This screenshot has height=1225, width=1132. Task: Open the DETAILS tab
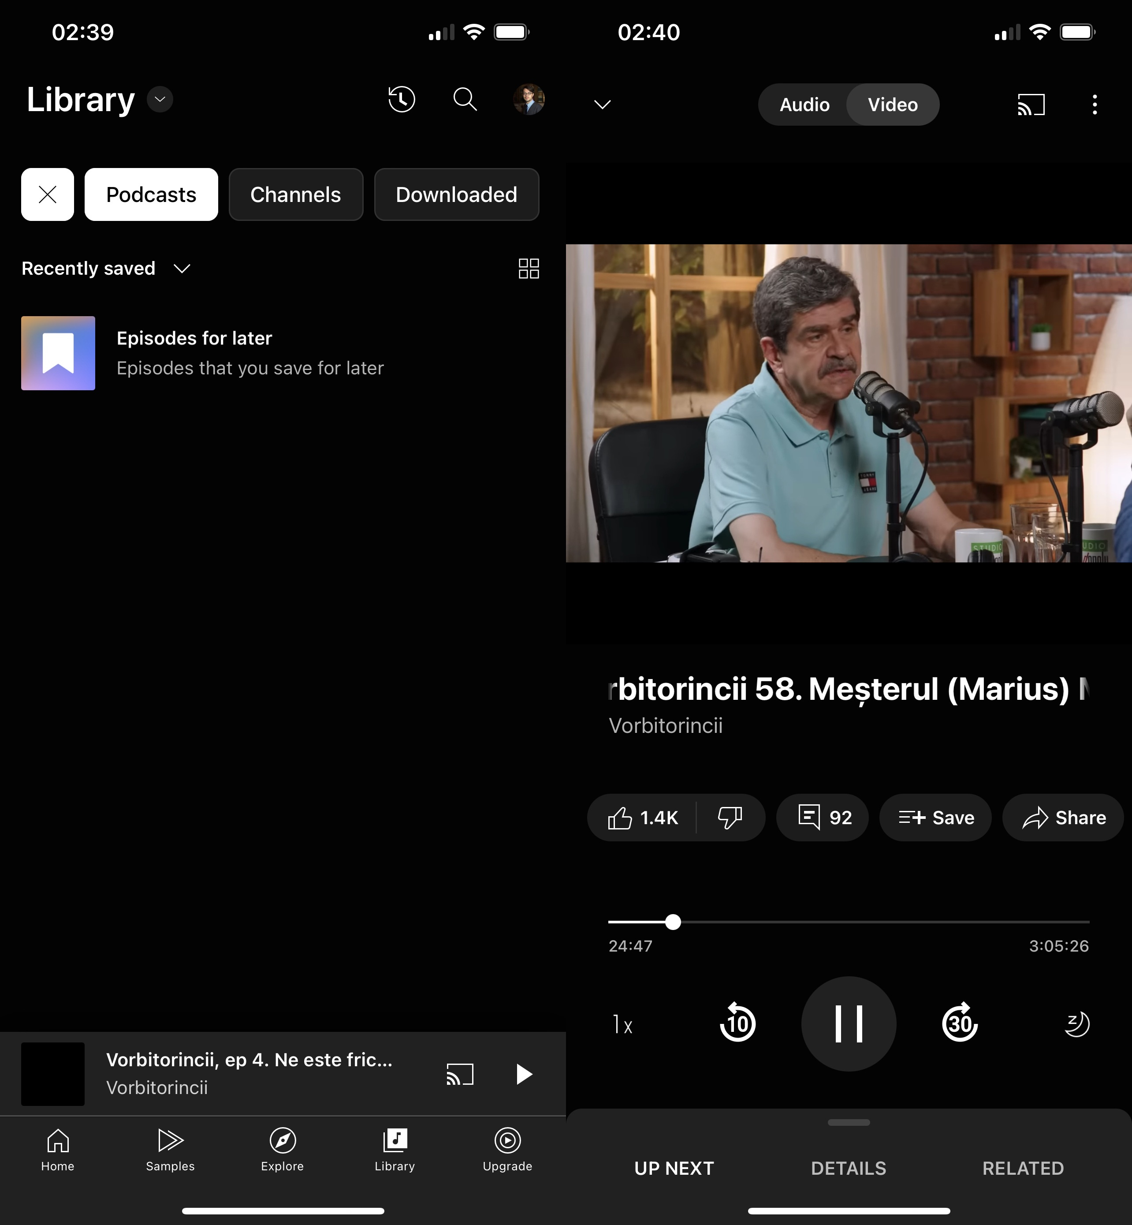[x=849, y=1168]
